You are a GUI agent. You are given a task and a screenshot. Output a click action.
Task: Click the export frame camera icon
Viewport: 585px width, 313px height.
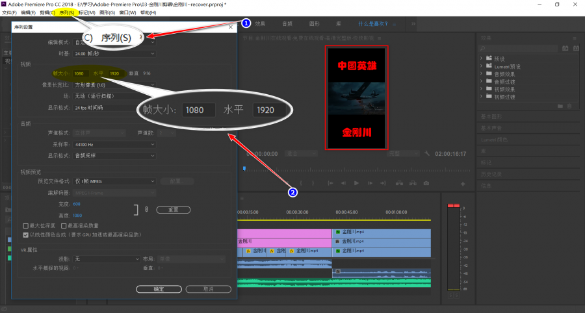point(426,183)
